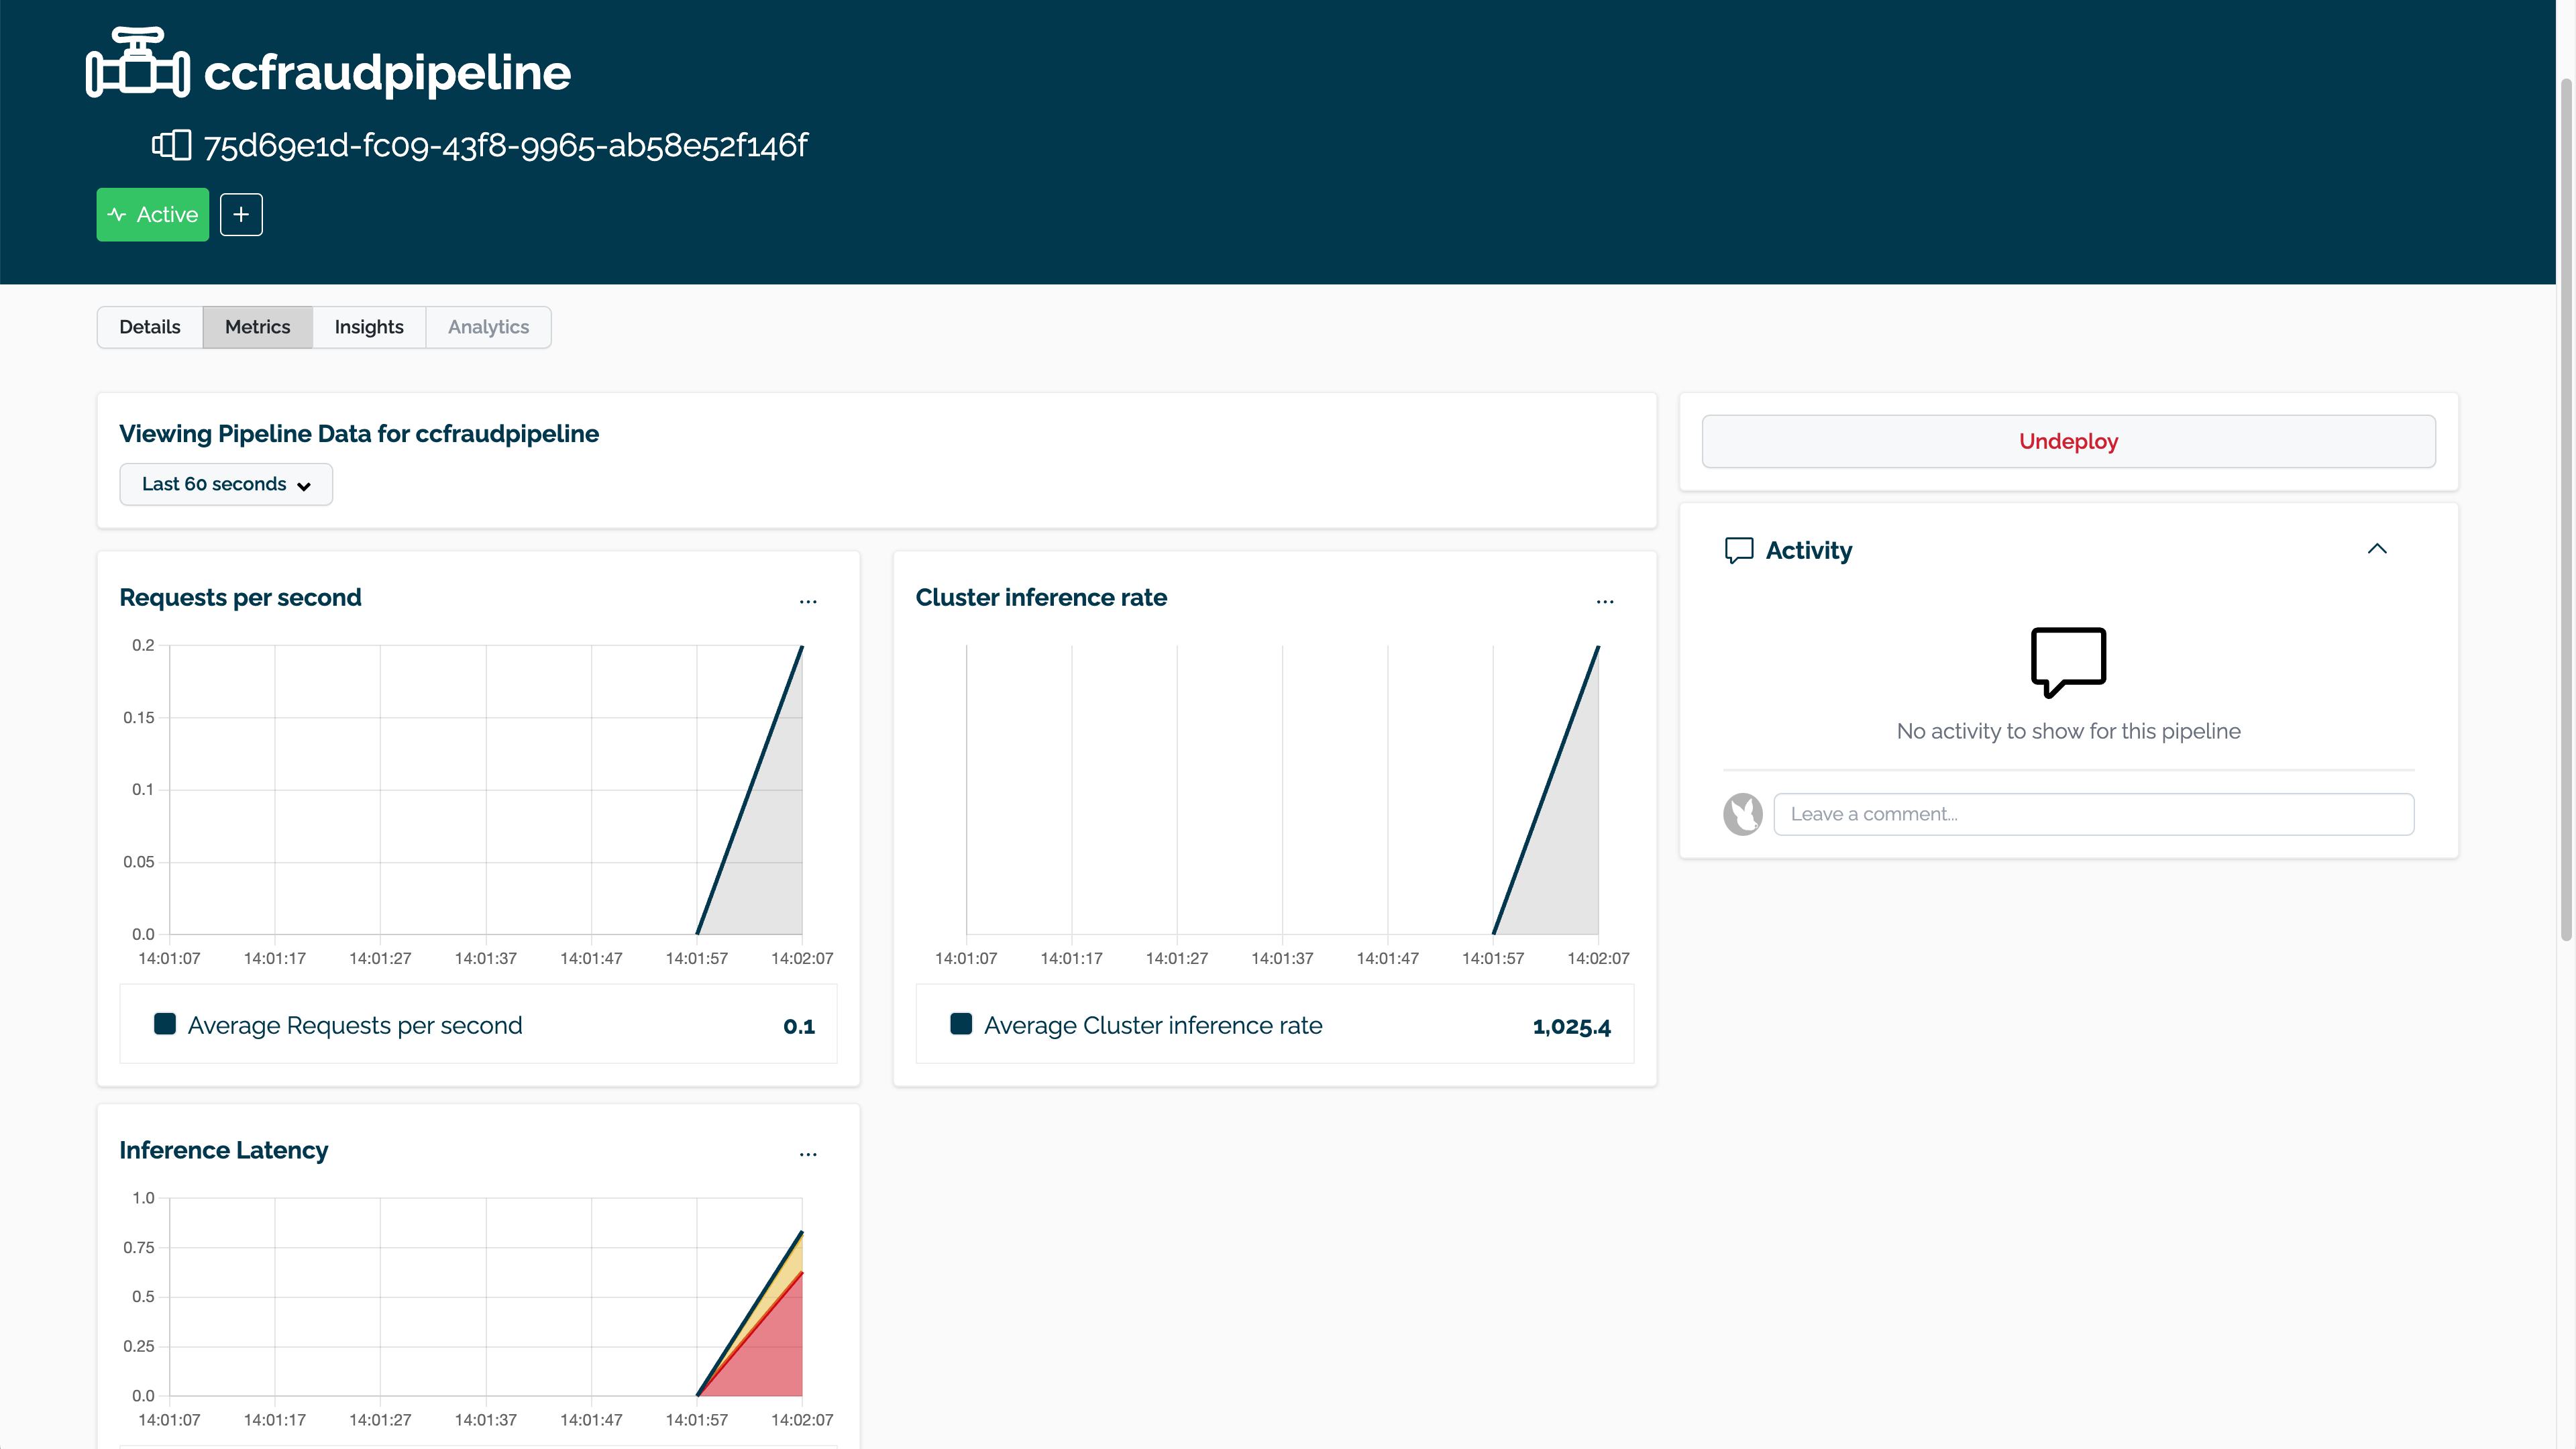Open the Insights tab

coord(369,327)
